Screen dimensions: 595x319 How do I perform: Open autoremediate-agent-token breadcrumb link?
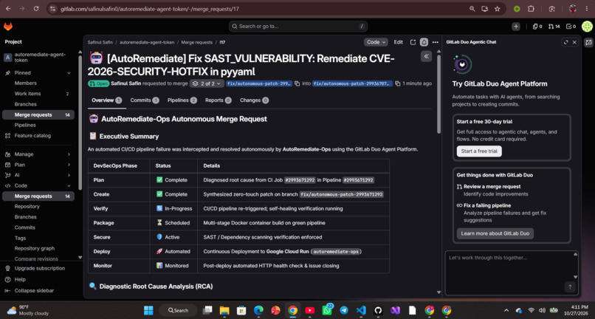(x=147, y=43)
